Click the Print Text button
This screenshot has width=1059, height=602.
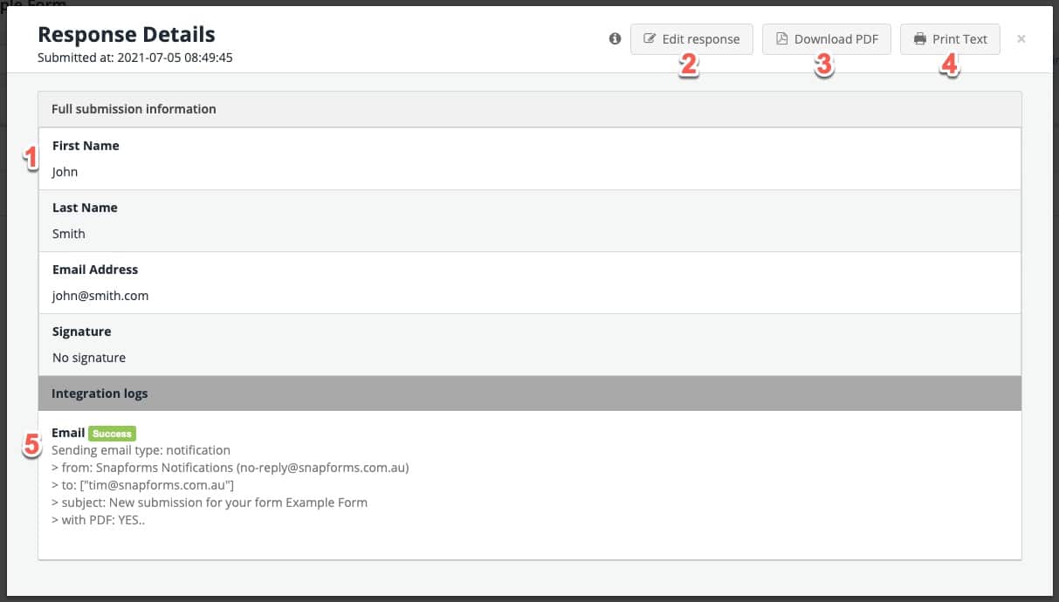(950, 39)
